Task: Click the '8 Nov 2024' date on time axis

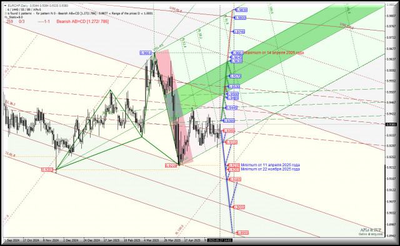Action: [51, 240]
